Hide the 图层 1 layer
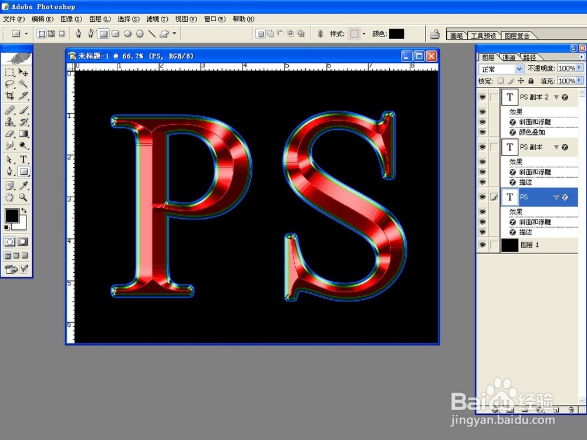 (x=483, y=245)
